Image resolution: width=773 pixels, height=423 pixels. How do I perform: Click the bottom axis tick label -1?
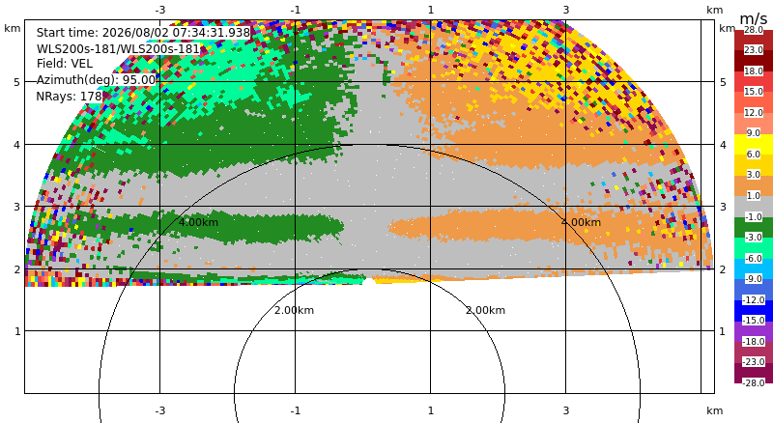[296, 410]
